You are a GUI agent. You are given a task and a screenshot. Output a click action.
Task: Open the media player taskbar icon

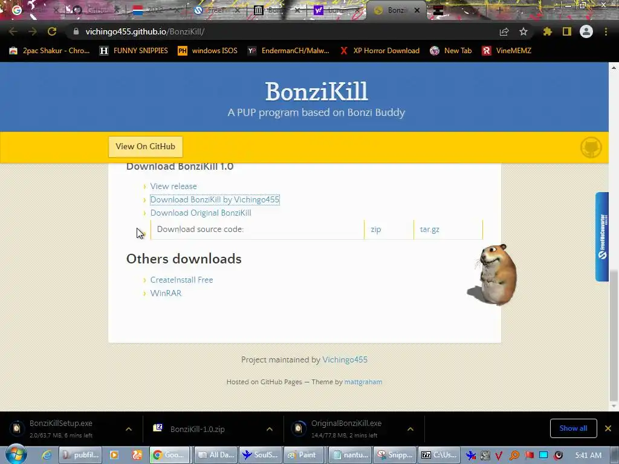pyautogui.click(x=114, y=455)
